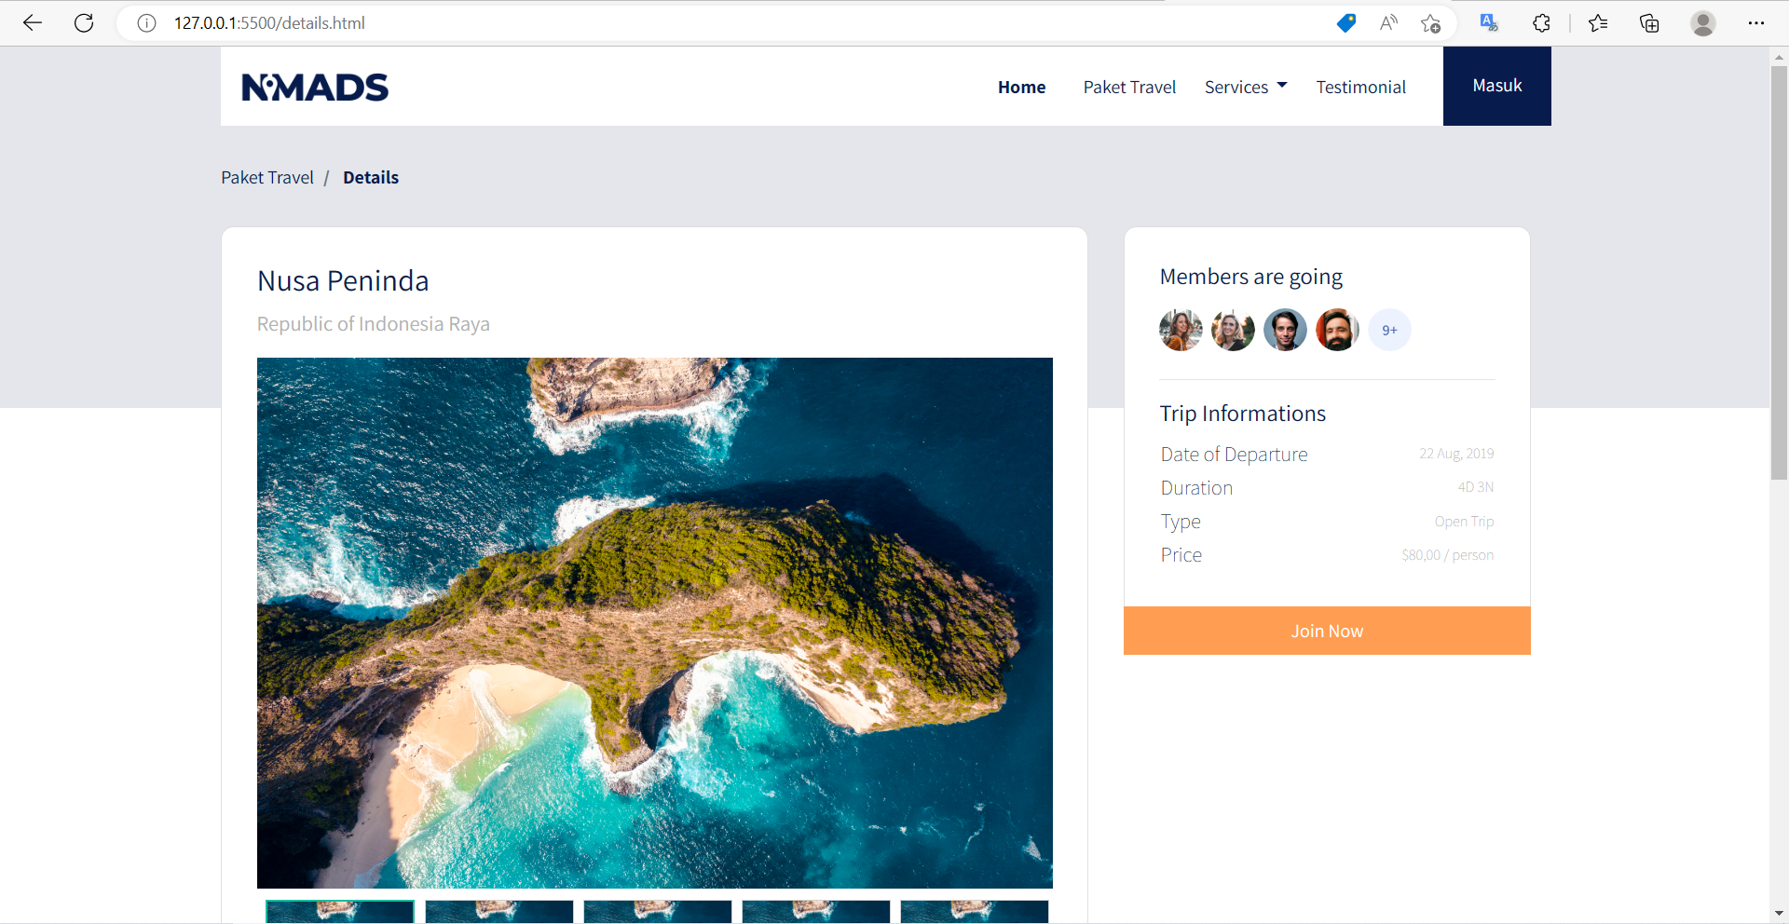Viewport: 1789px width, 924px height.
Task: Click the NOMADS logo
Action: (x=315, y=88)
